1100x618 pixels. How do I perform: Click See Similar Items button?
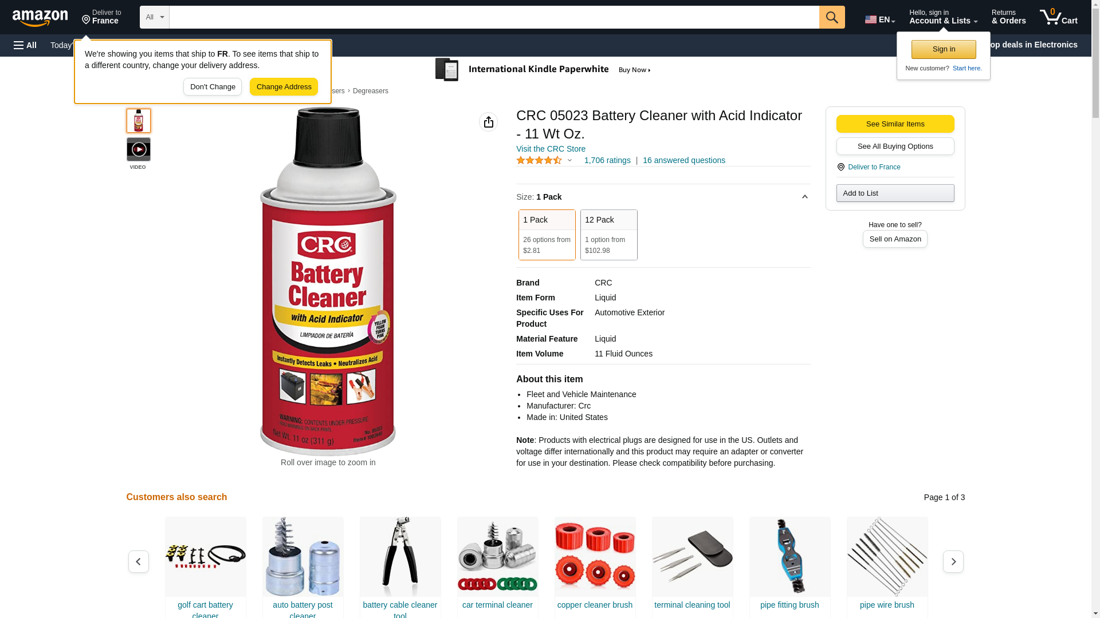point(895,124)
